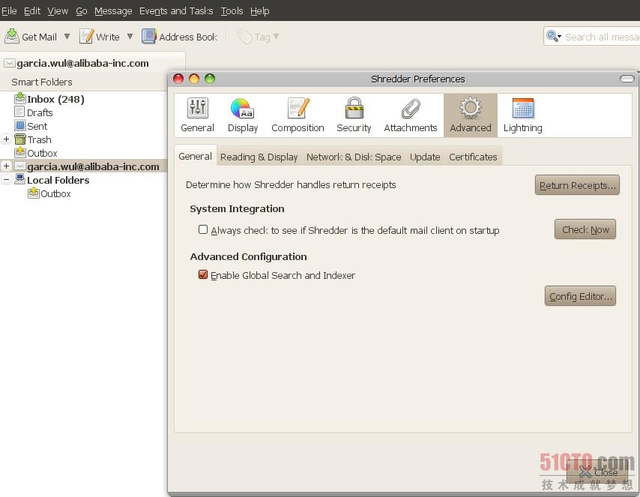
Task: Open the Composition preferences pane
Action: [x=298, y=115]
